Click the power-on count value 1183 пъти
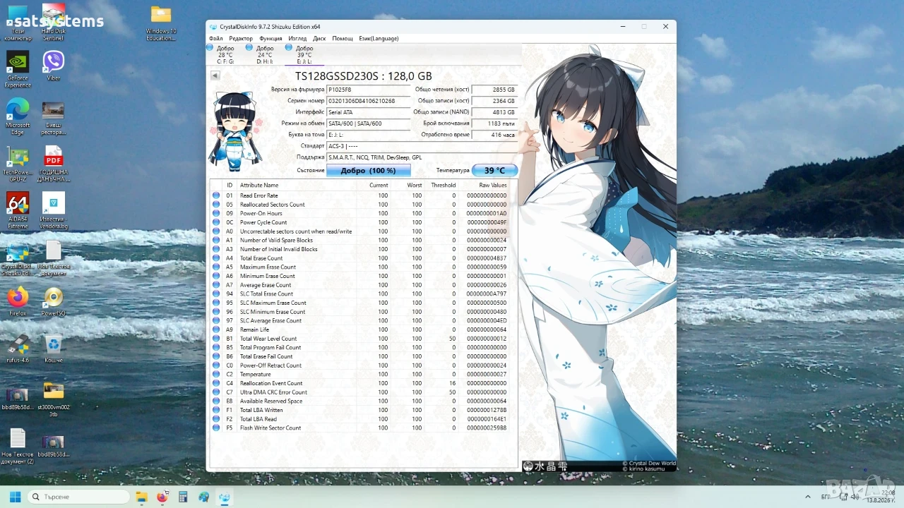Image resolution: width=904 pixels, height=508 pixels. (x=494, y=123)
